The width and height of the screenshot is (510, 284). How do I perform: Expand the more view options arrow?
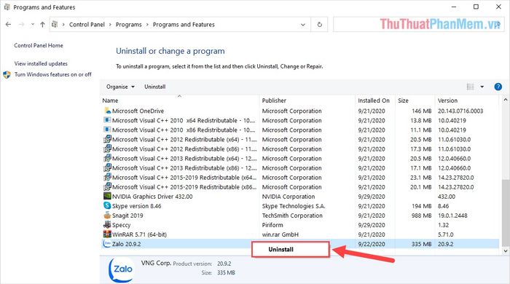[x=482, y=87]
